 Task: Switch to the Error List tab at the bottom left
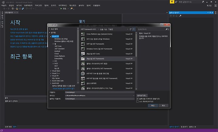(x=8, y=127)
